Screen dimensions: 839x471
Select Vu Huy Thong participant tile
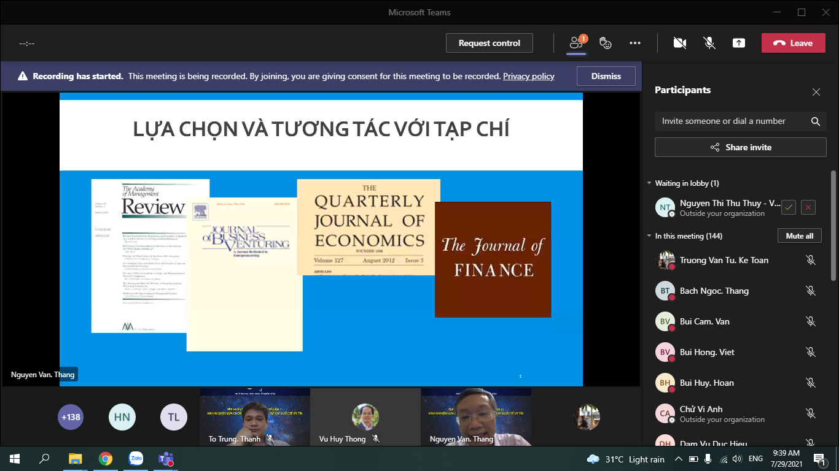coord(365,416)
